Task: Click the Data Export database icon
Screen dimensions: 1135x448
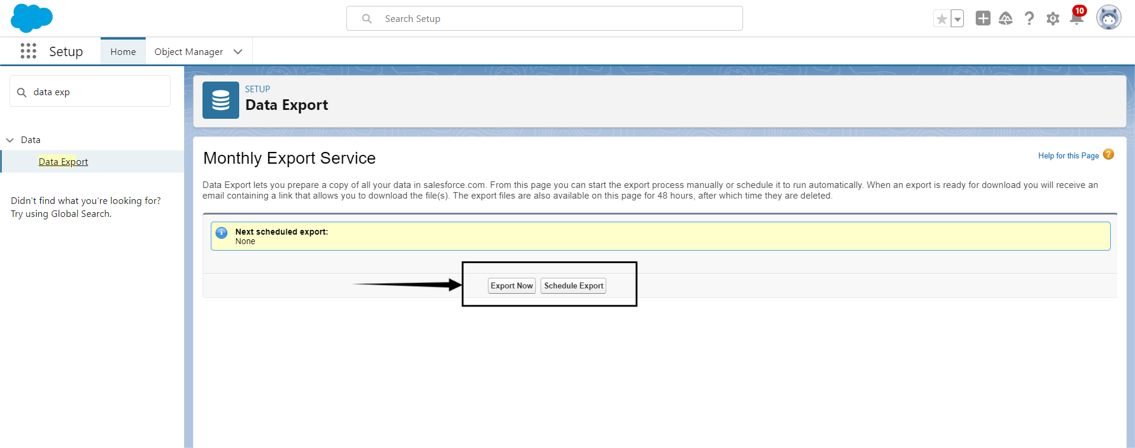Action: click(x=221, y=100)
